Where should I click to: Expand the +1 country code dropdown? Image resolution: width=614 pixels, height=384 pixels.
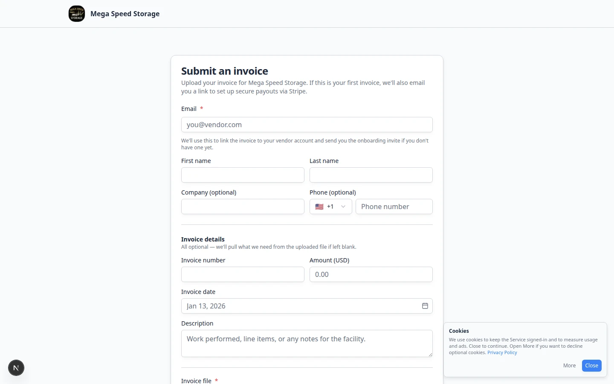pyautogui.click(x=331, y=207)
